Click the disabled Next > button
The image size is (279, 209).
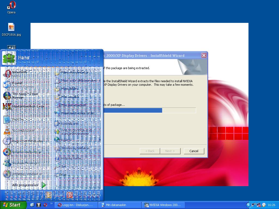click(170, 151)
